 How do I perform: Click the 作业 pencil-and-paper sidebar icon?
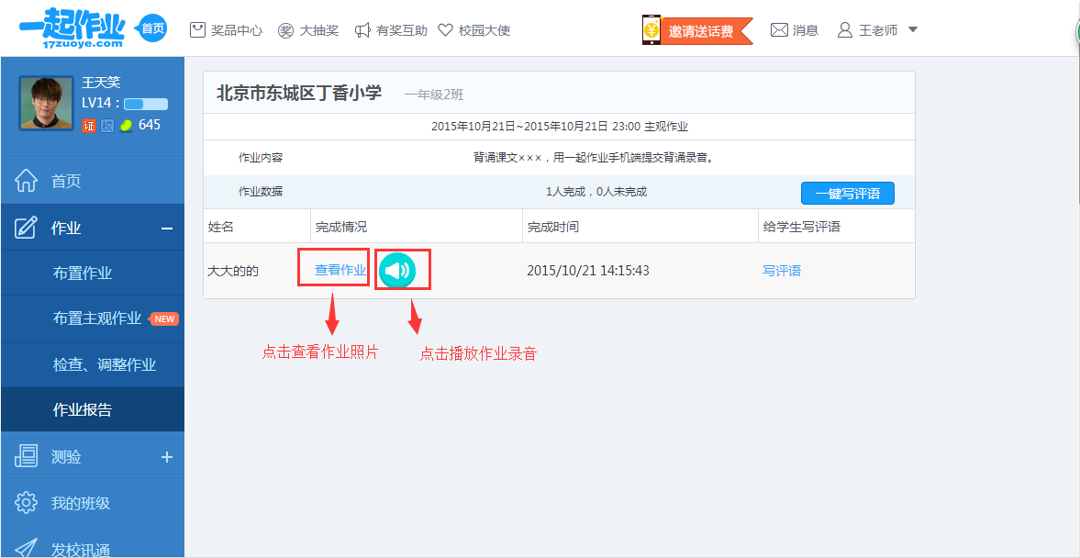click(x=26, y=228)
